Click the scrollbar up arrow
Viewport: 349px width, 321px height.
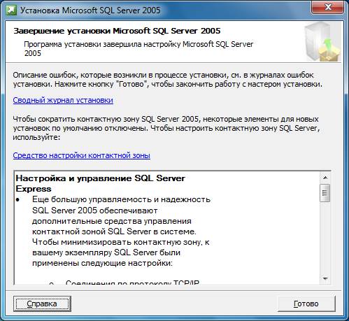pos(325,178)
